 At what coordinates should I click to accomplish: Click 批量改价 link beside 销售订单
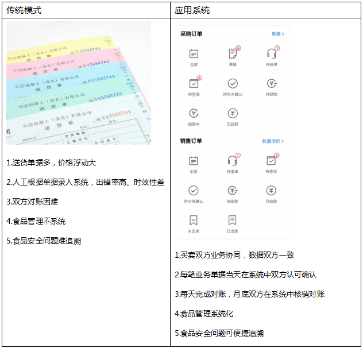[273, 141]
